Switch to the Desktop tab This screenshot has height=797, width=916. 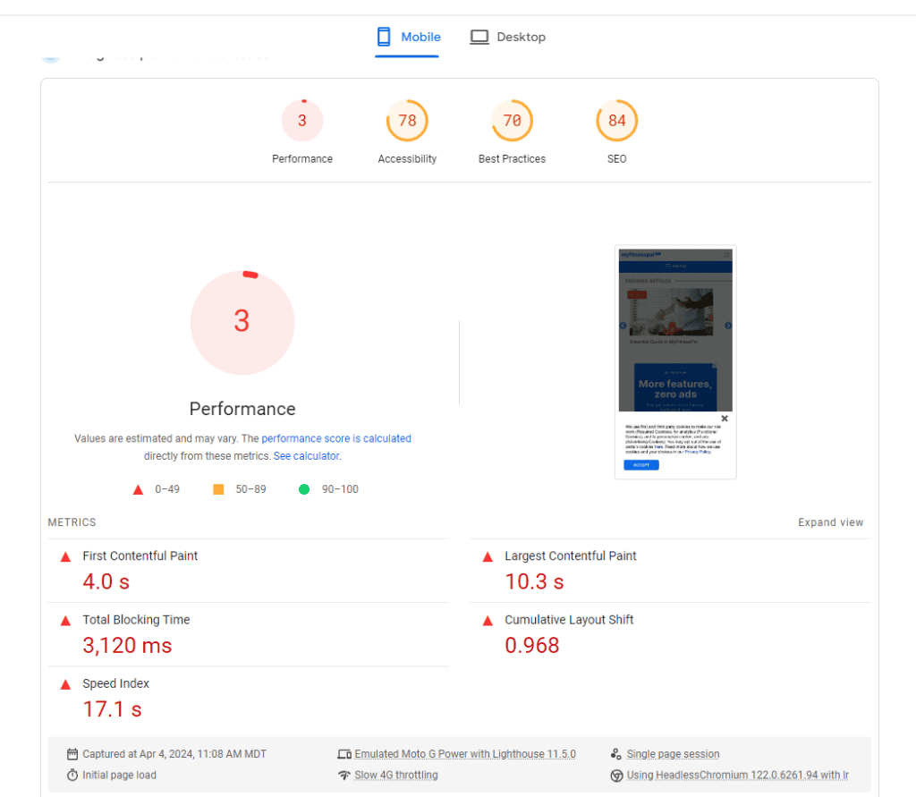[x=508, y=38]
